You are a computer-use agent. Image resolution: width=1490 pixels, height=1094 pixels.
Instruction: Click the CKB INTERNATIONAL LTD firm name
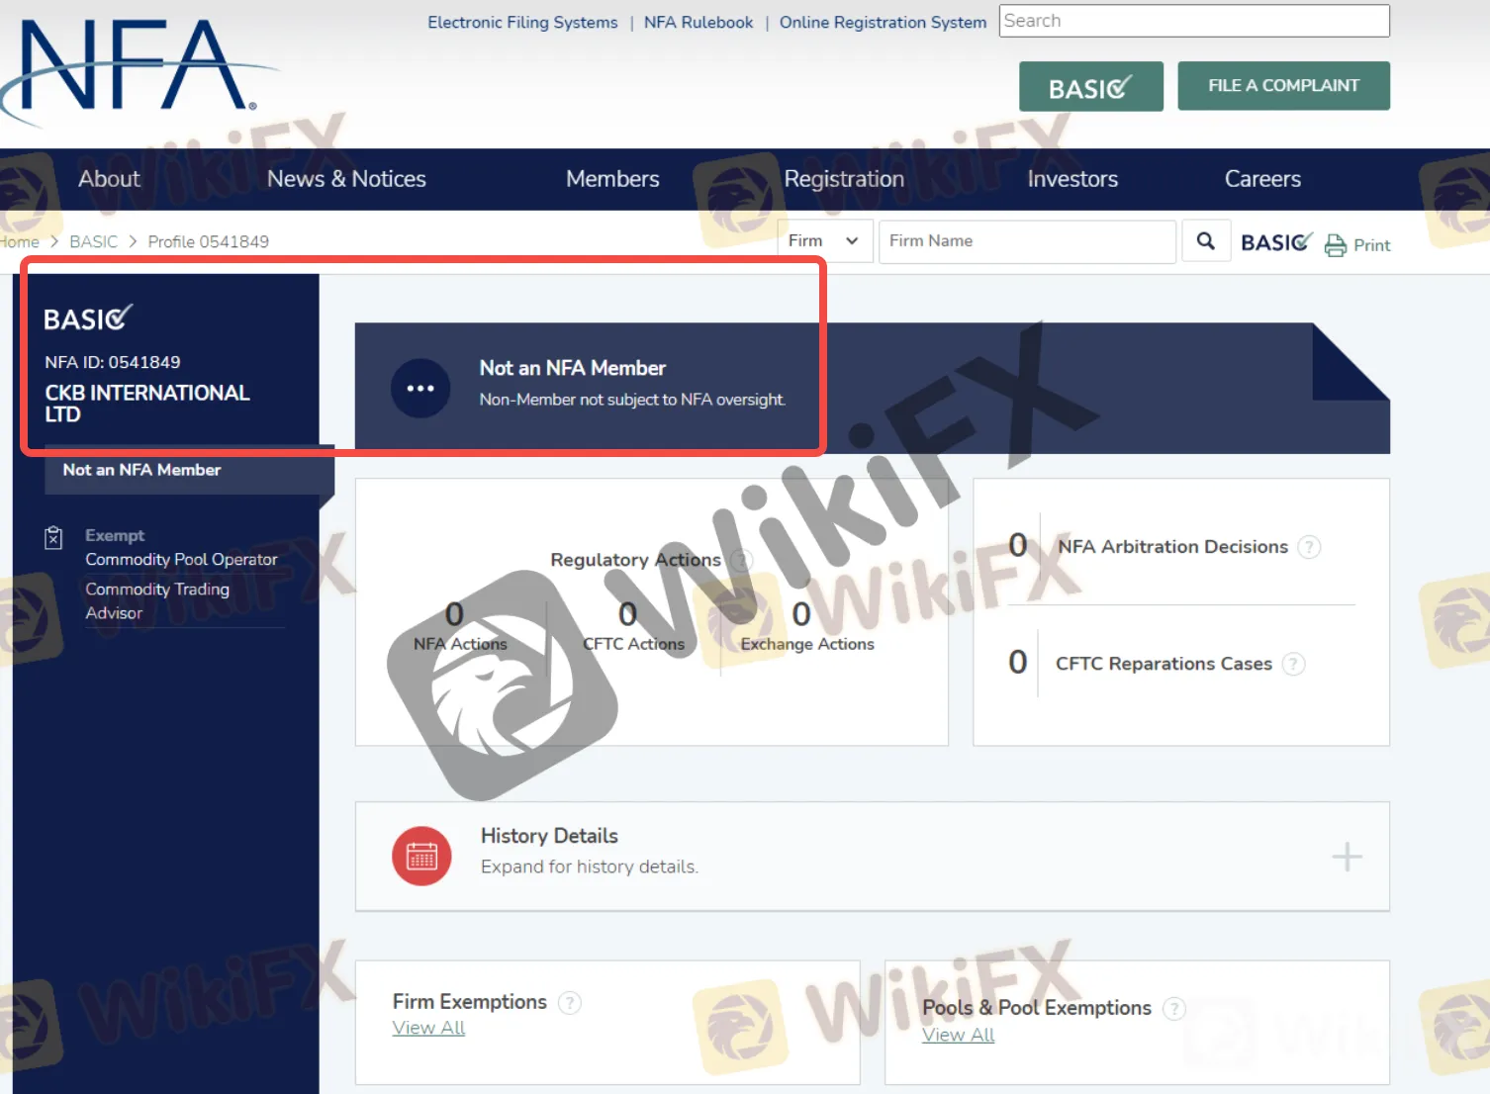(x=147, y=404)
